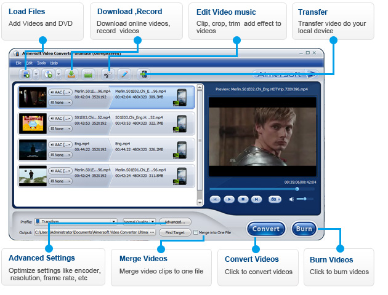Click phone device icon for 311.8MB output
This screenshot has width=388, height=295.
click(180, 176)
